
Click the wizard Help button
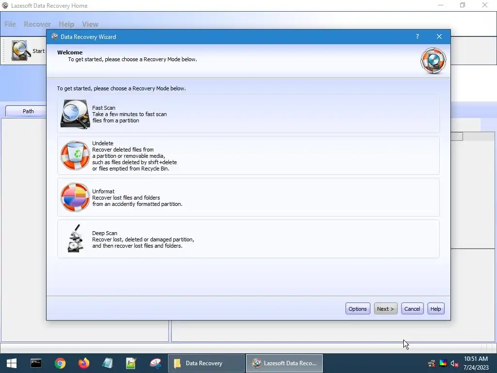coord(435,308)
